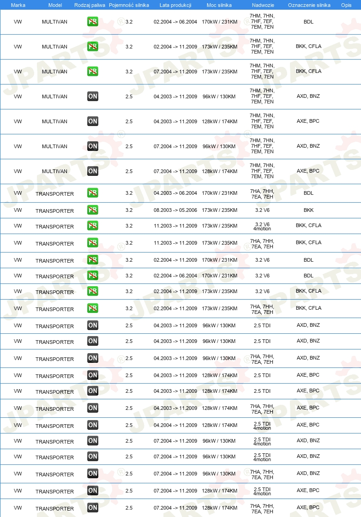Select petrol icon, Multivan 3.2 07.2004 -> 11.2009 row
The height and width of the screenshot is (517, 361).
point(93,71)
